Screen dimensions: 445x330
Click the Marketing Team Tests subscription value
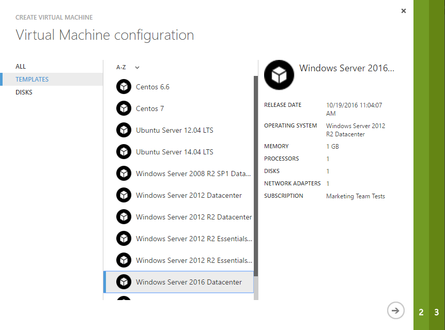[356, 196]
